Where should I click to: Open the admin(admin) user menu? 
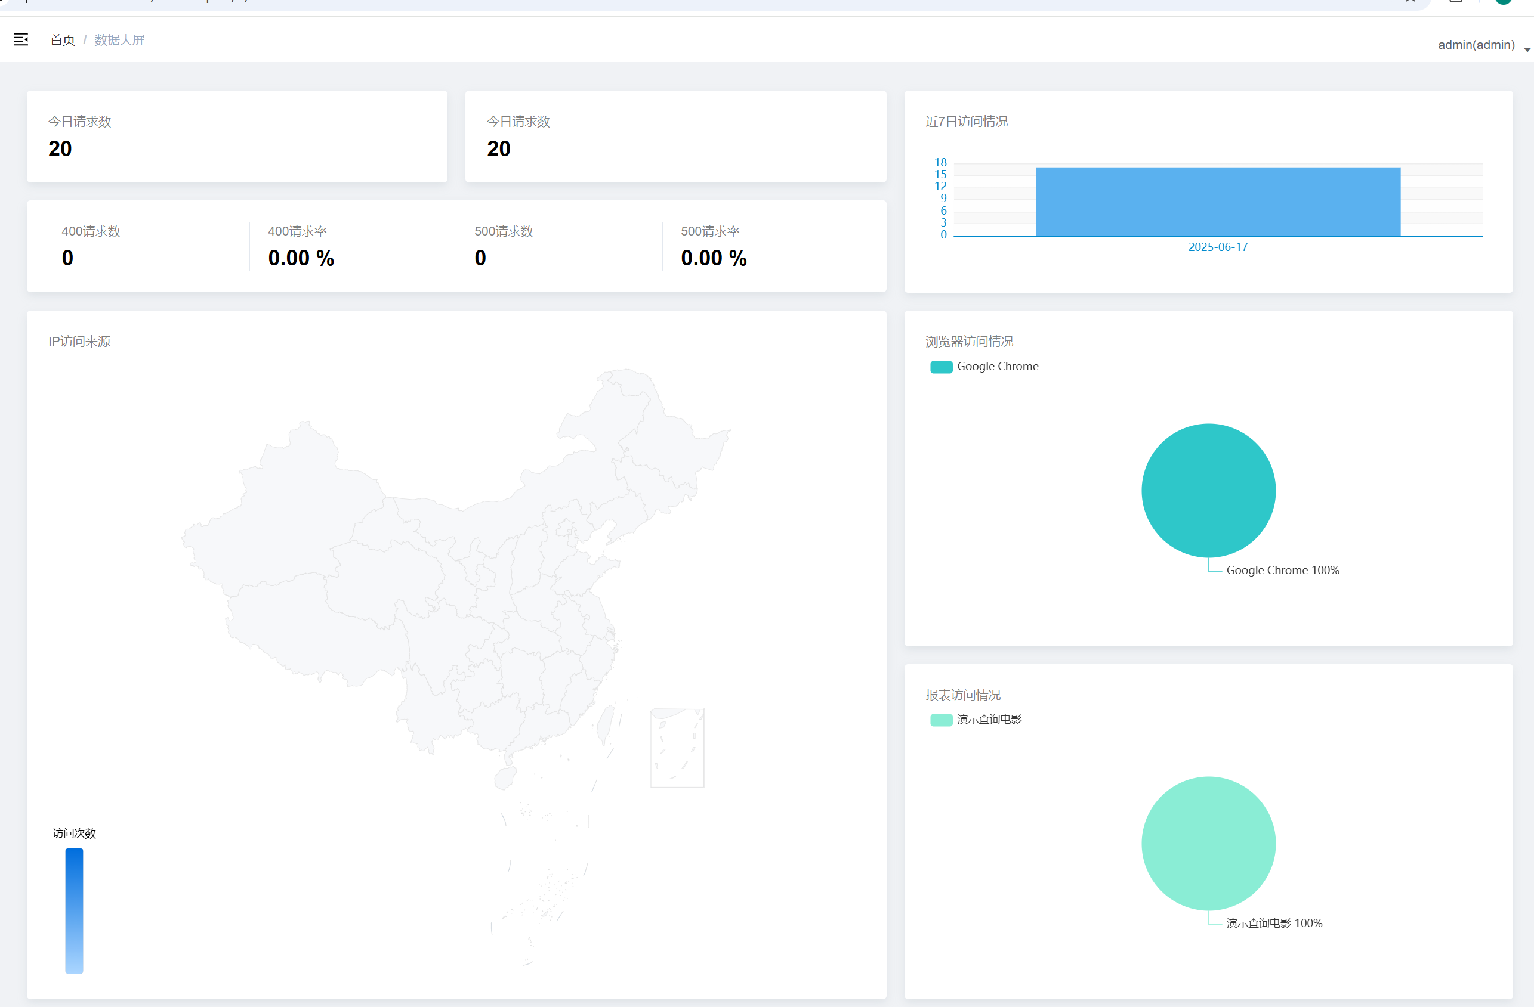click(1476, 45)
